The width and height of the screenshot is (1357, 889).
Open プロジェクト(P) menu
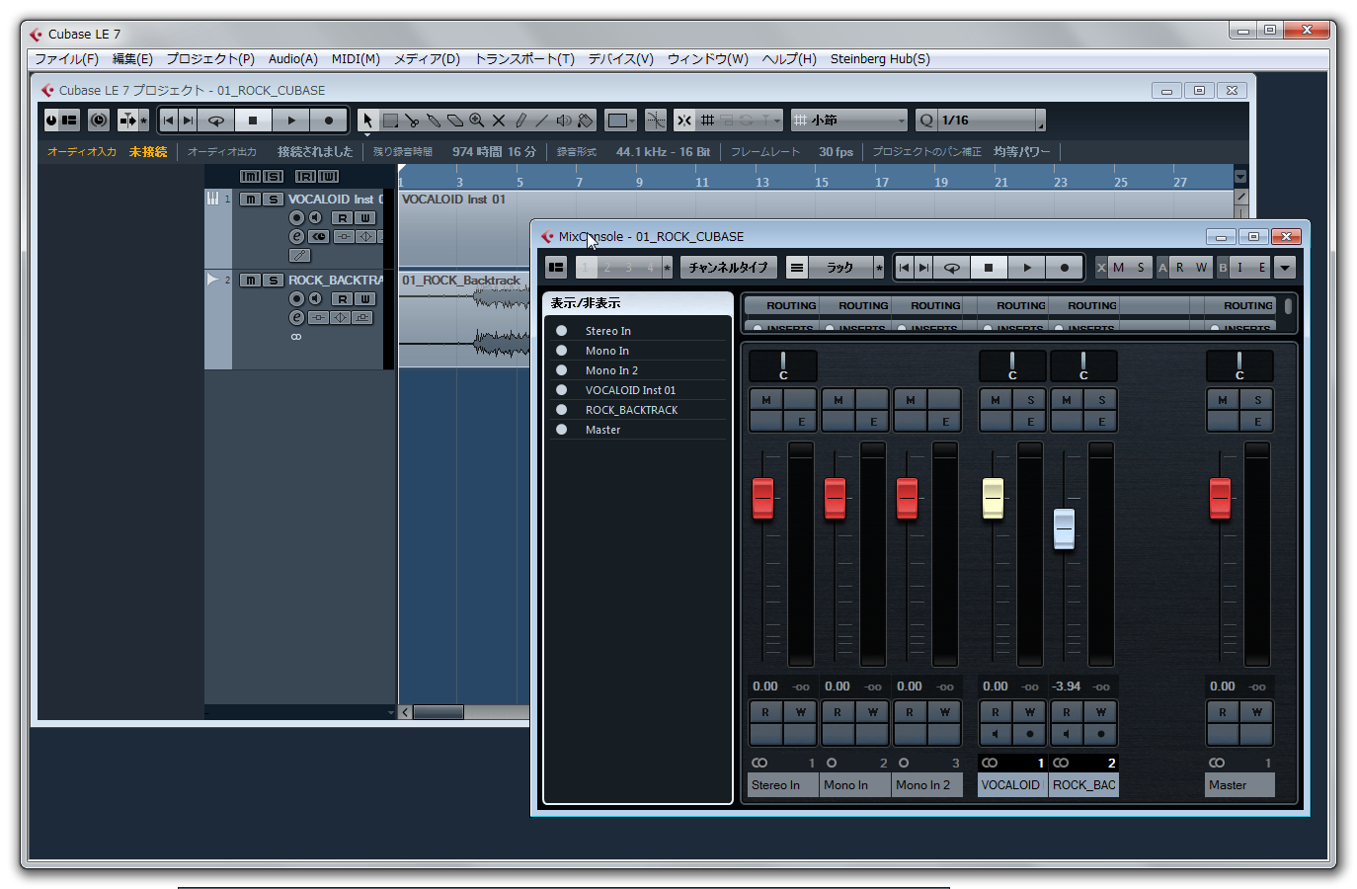pos(210,59)
